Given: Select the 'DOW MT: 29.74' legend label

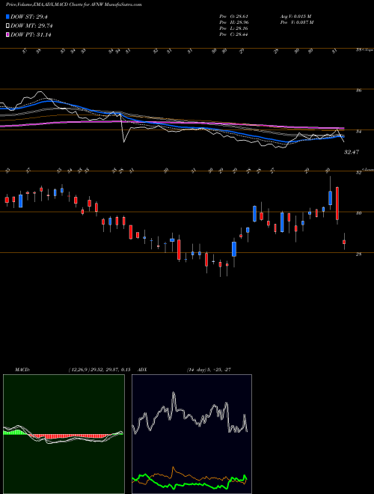Looking at the screenshot, I should point(31,26).
